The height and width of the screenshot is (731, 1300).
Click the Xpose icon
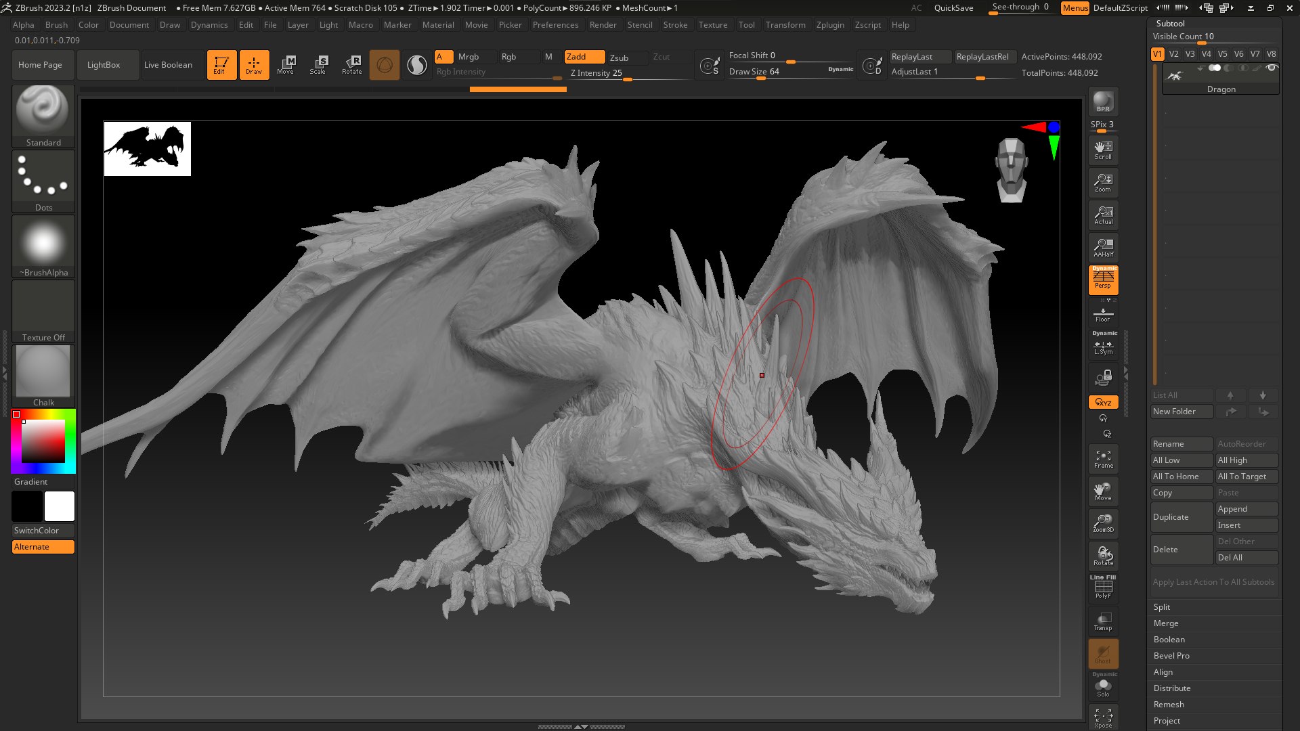pyautogui.click(x=1103, y=718)
